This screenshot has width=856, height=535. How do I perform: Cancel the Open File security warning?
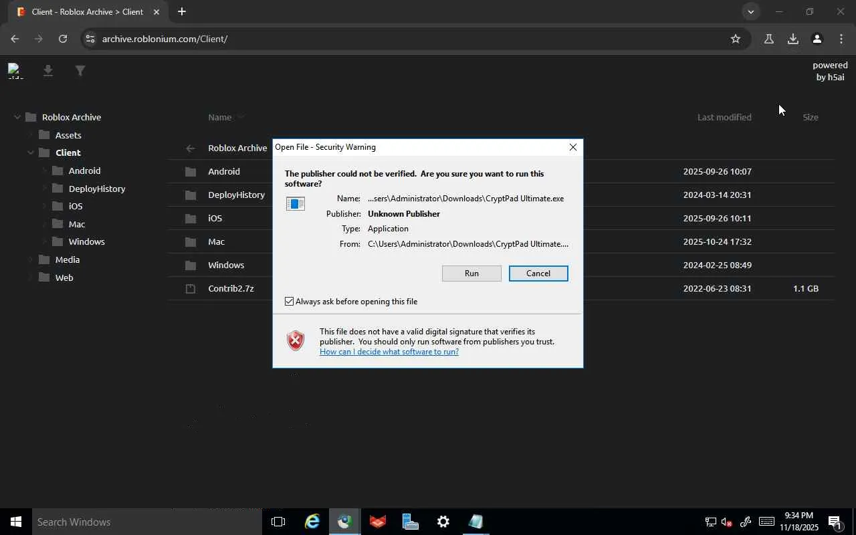(538, 274)
